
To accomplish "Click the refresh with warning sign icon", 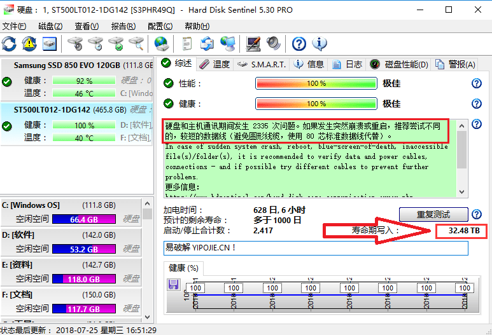I will [x=29, y=43].
